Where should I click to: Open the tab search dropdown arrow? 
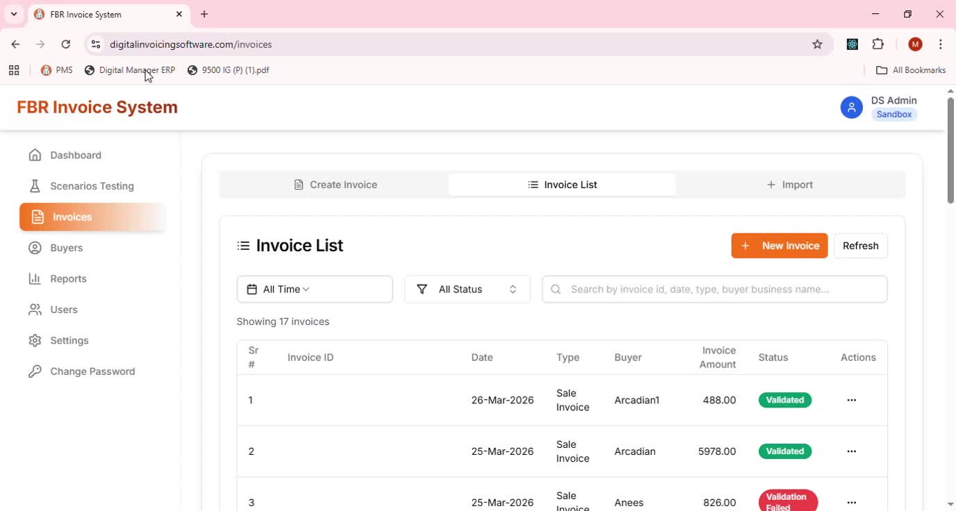pyautogui.click(x=14, y=14)
